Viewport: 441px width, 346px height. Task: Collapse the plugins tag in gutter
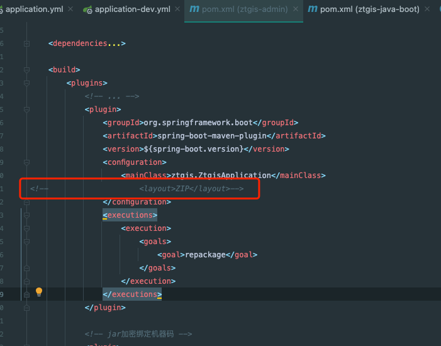point(26,83)
